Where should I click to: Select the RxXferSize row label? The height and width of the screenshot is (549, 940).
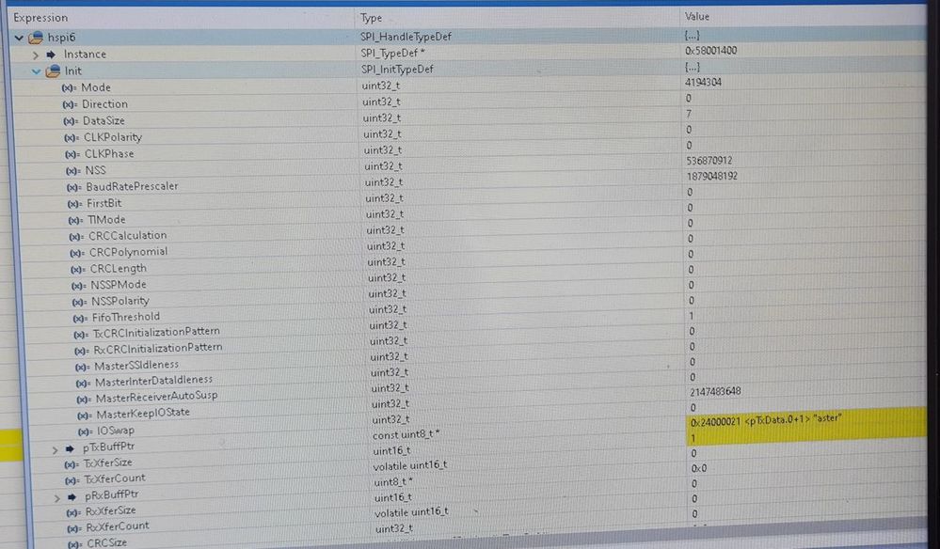pos(110,511)
